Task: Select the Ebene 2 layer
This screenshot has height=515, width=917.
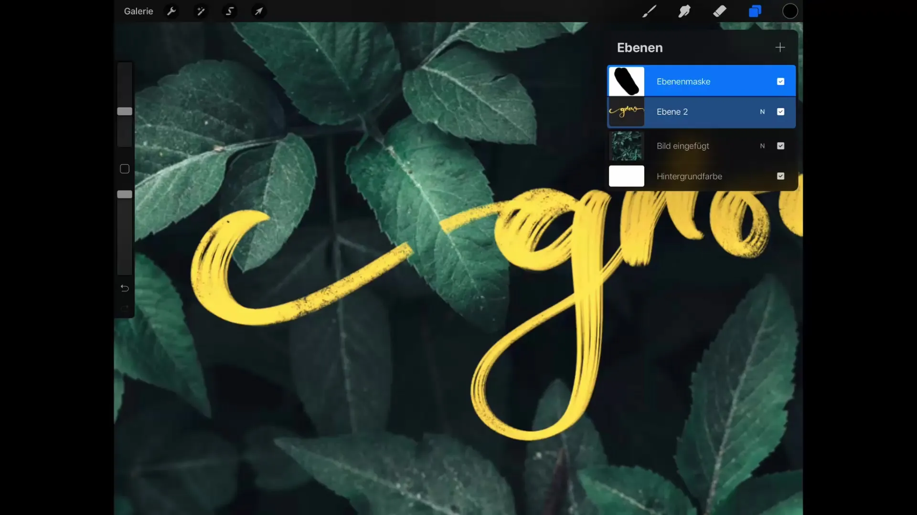Action: [x=701, y=112]
